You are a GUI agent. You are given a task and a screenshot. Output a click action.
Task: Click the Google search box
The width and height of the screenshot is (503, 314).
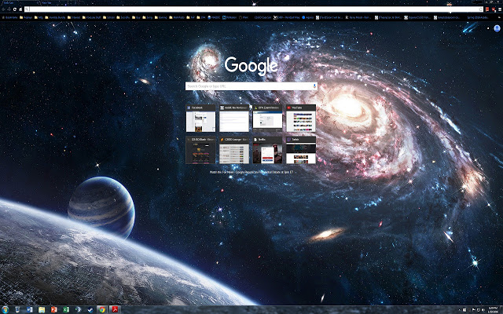click(248, 86)
